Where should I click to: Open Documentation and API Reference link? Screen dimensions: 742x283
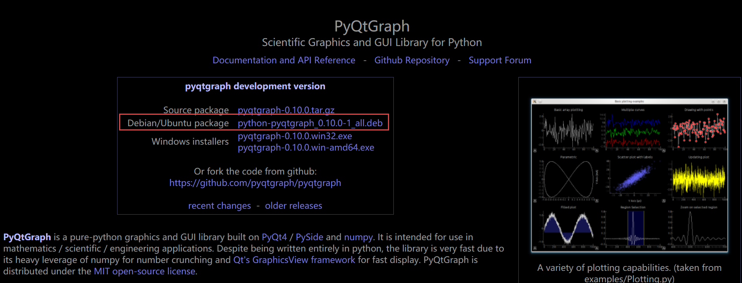pos(284,60)
